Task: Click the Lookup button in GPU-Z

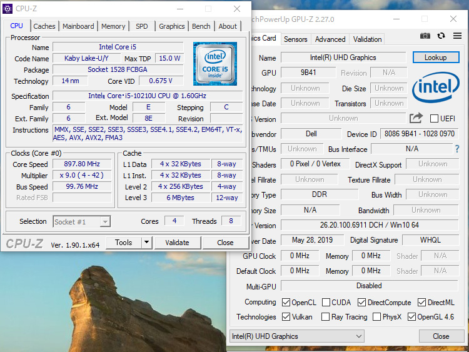Action: pos(436,58)
